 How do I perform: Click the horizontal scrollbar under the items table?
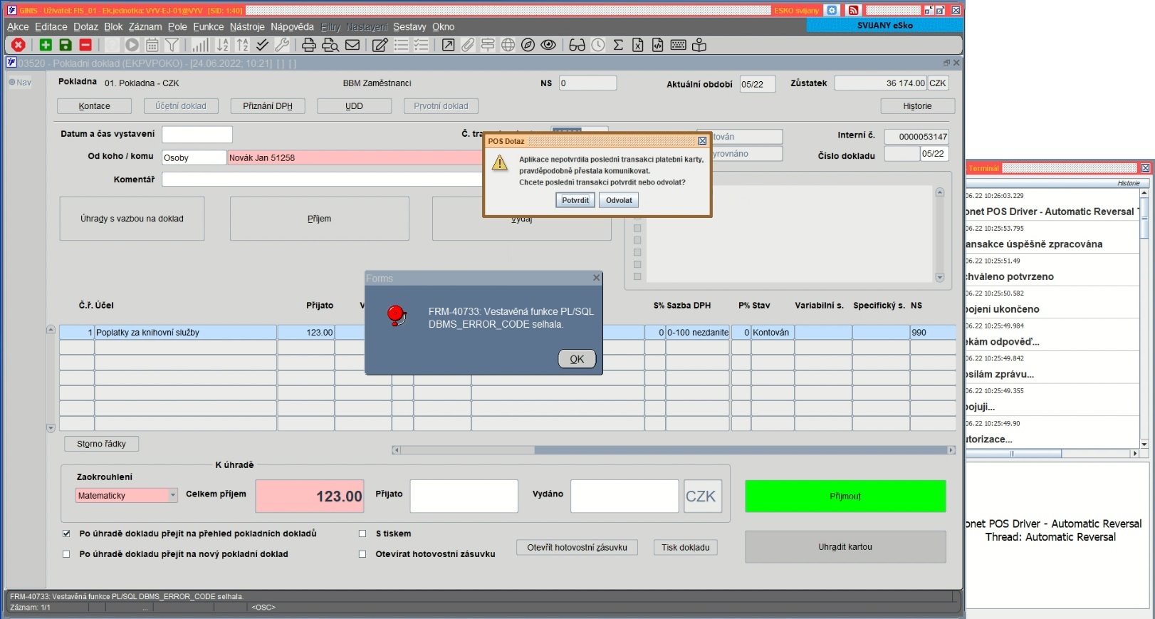coord(673,450)
